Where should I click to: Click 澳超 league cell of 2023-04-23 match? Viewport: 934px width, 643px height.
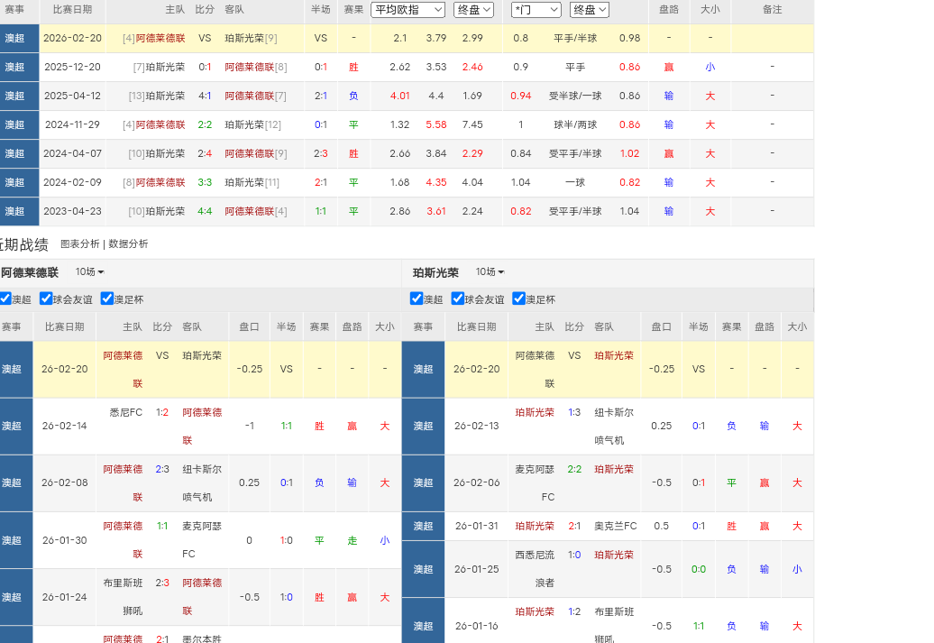tap(15, 211)
